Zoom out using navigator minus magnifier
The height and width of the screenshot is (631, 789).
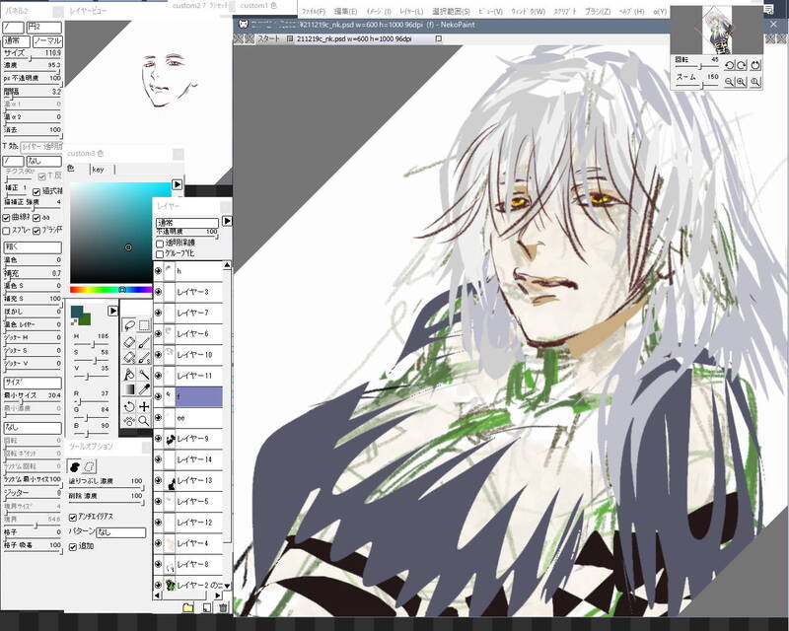click(x=729, y=82)
